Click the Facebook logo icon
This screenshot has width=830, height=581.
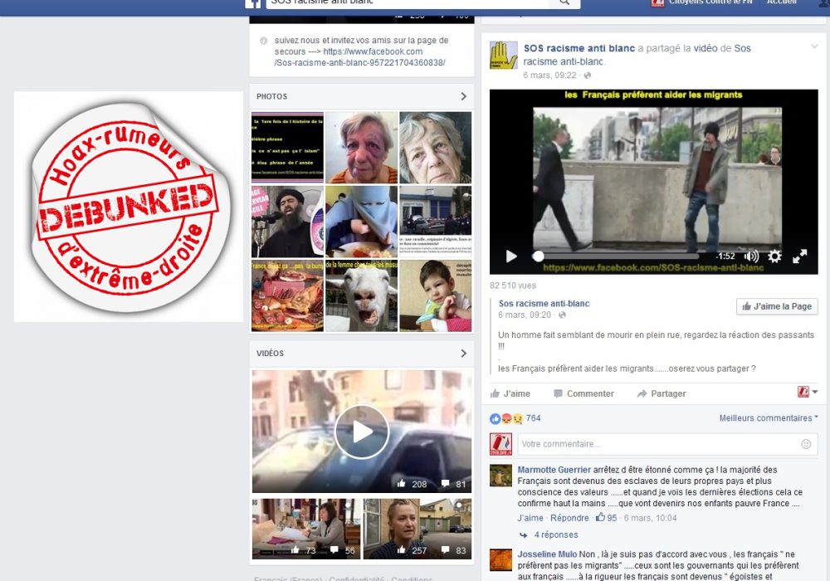click(252, 3)
